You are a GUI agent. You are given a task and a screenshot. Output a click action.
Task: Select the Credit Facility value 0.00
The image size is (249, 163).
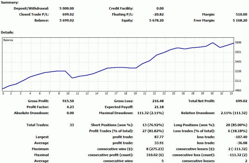pyautogui.click(x=160, y=8)
